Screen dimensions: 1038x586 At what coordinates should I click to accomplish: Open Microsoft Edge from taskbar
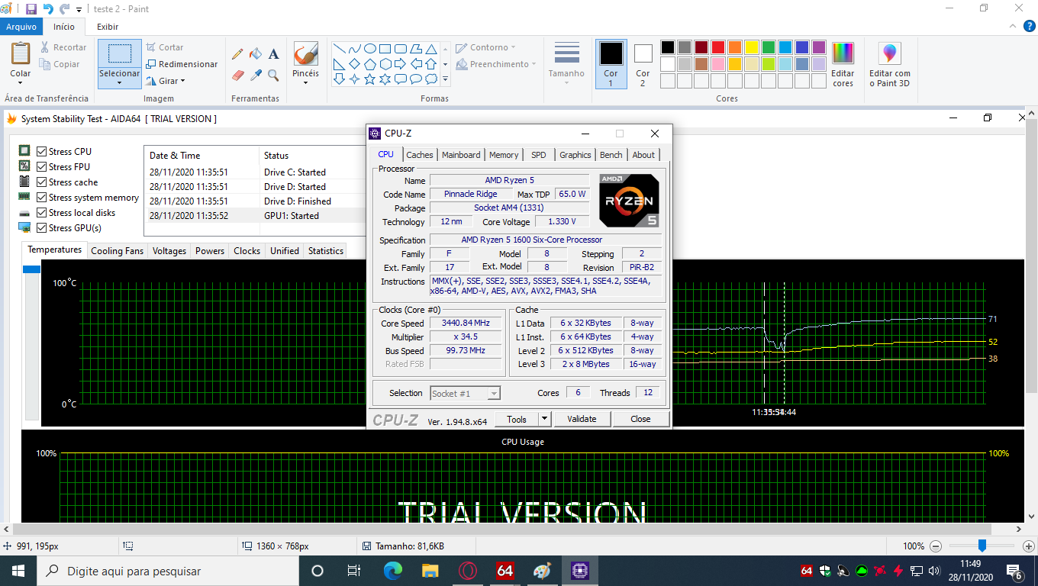point(392,571)
